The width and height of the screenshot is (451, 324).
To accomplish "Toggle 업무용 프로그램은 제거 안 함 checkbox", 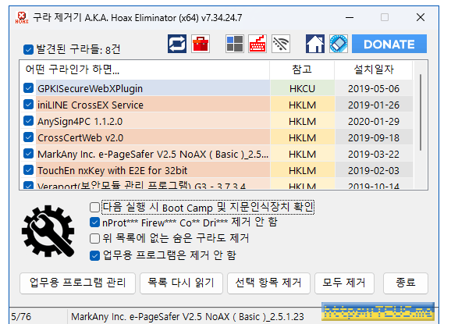I will pyautogui.click(x=94, y=255).
